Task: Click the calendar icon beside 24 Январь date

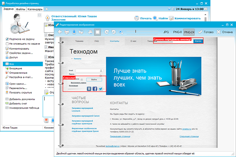Action: 173,9
